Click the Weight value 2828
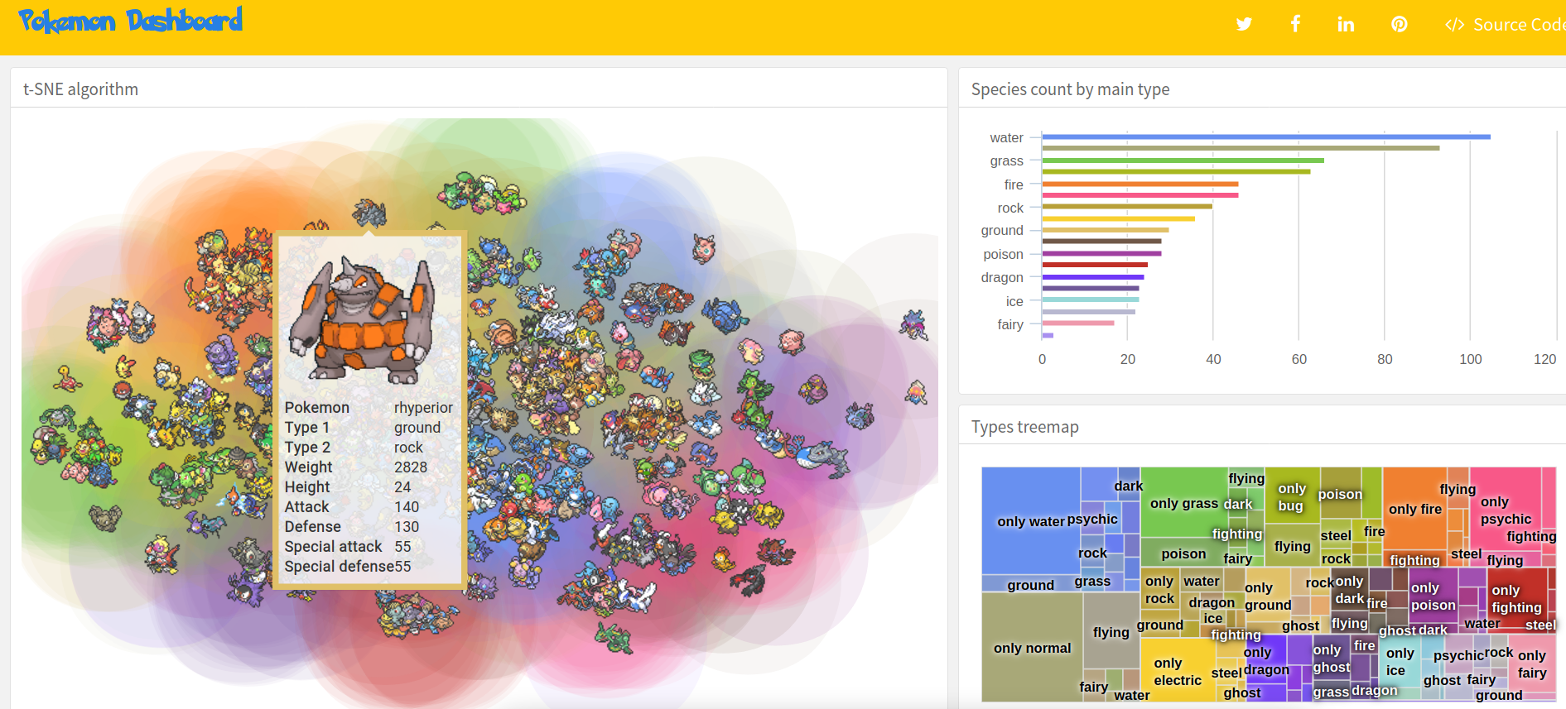Image resolution: width=1566 pixels, height=709 pixels. 411,467
